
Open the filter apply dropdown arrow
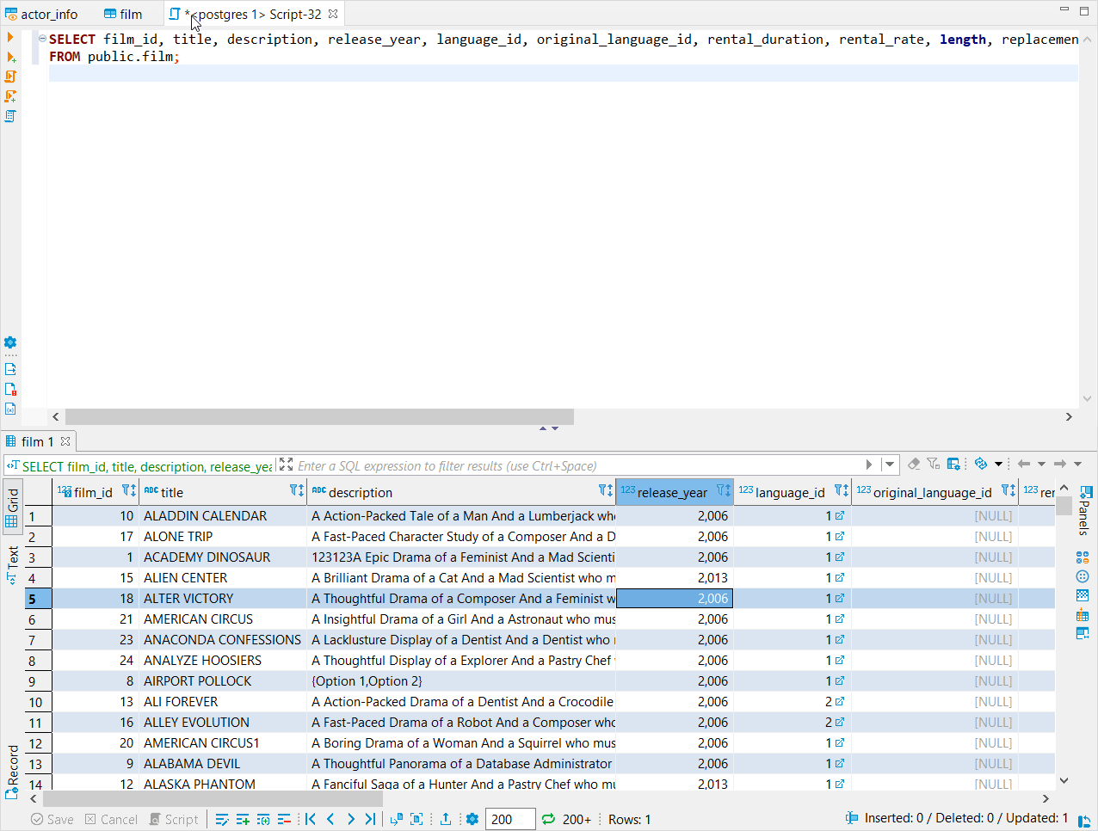889,464
